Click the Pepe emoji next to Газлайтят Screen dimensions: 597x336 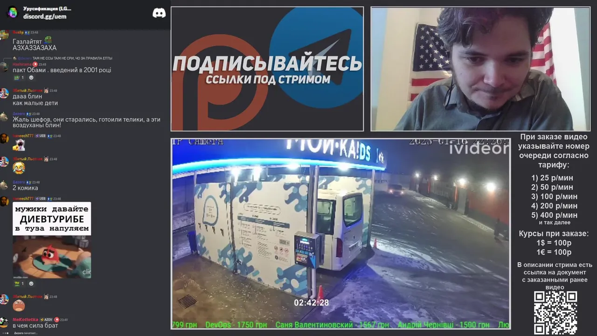coord(48,41)
